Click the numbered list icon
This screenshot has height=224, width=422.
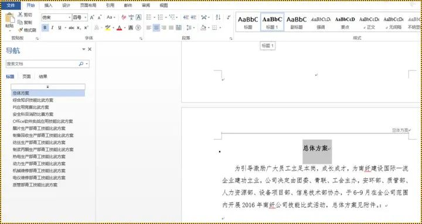(161, 18)
